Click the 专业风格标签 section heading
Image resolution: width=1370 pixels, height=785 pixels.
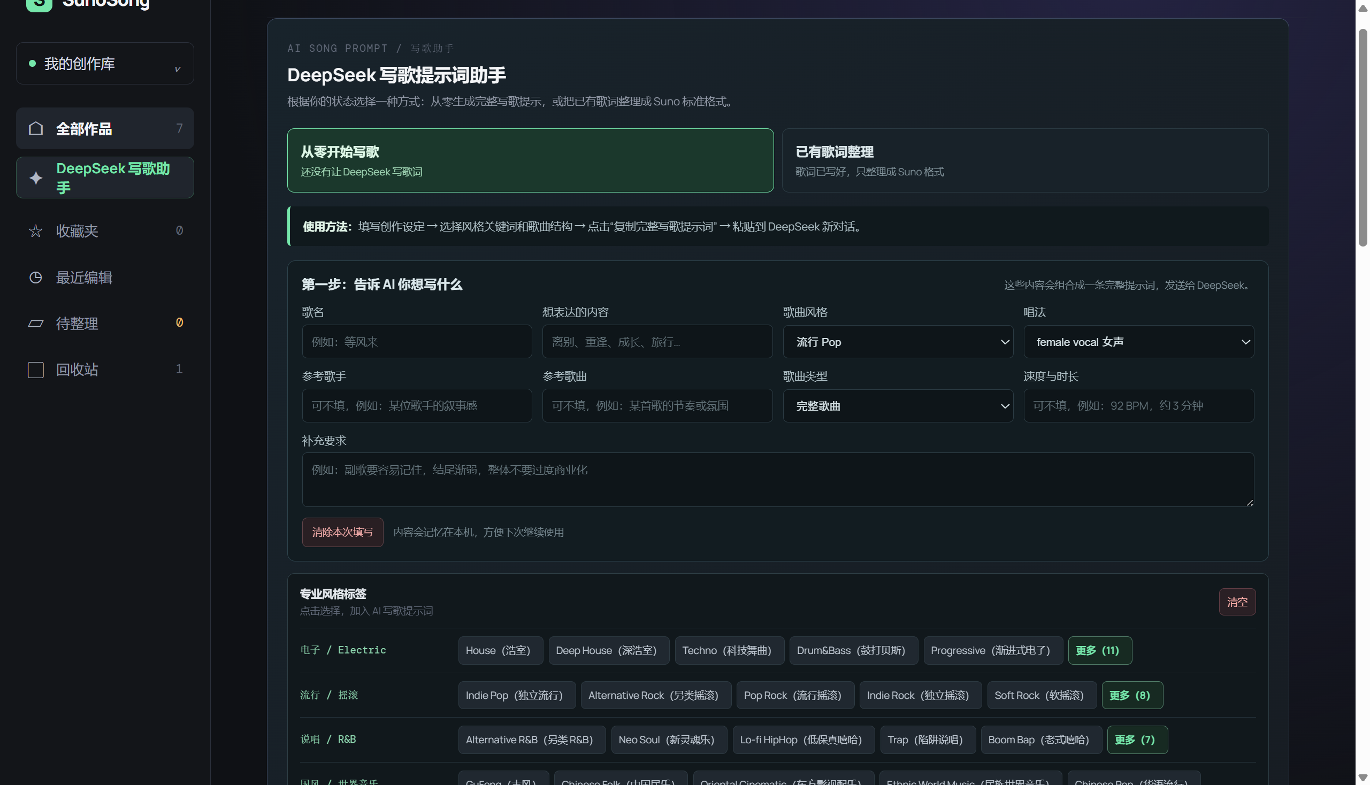333,594
